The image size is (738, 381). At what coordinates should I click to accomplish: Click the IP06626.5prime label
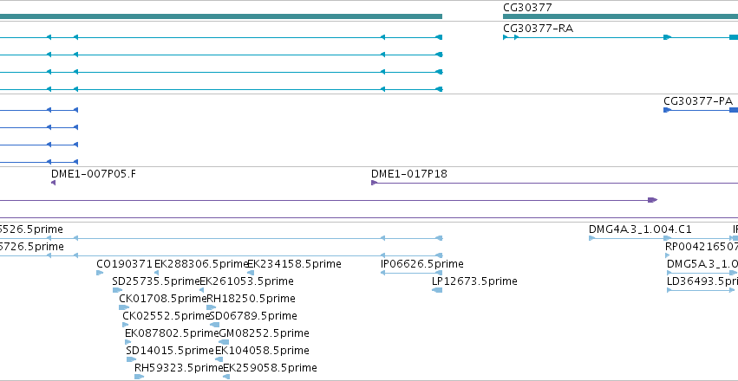421,264
